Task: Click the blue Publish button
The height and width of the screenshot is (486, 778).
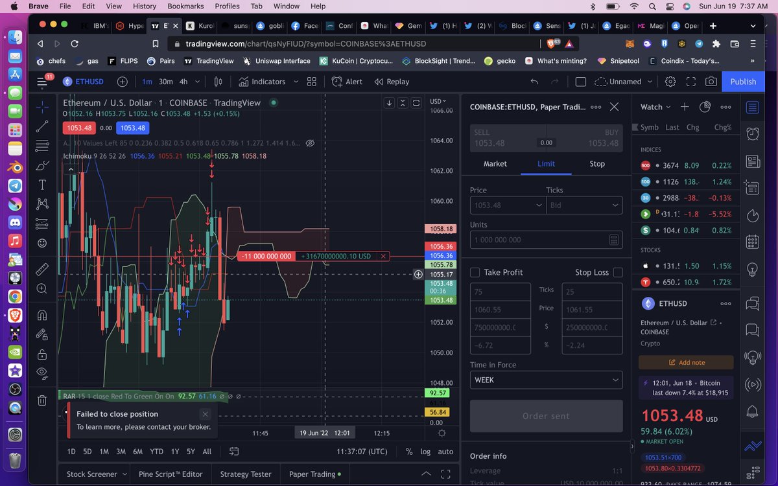Action: pyautogui.click(x=743, y=82)
